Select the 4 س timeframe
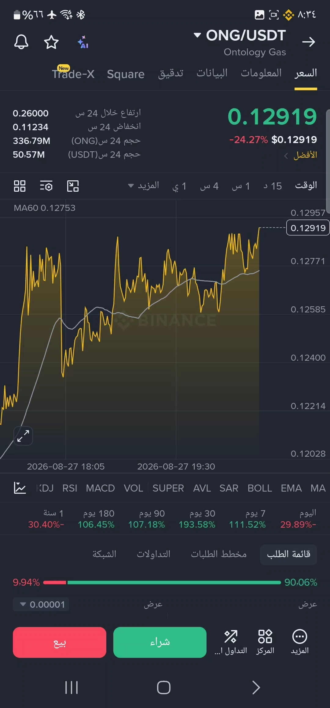 pyautogui.click(x=209, y=186)
